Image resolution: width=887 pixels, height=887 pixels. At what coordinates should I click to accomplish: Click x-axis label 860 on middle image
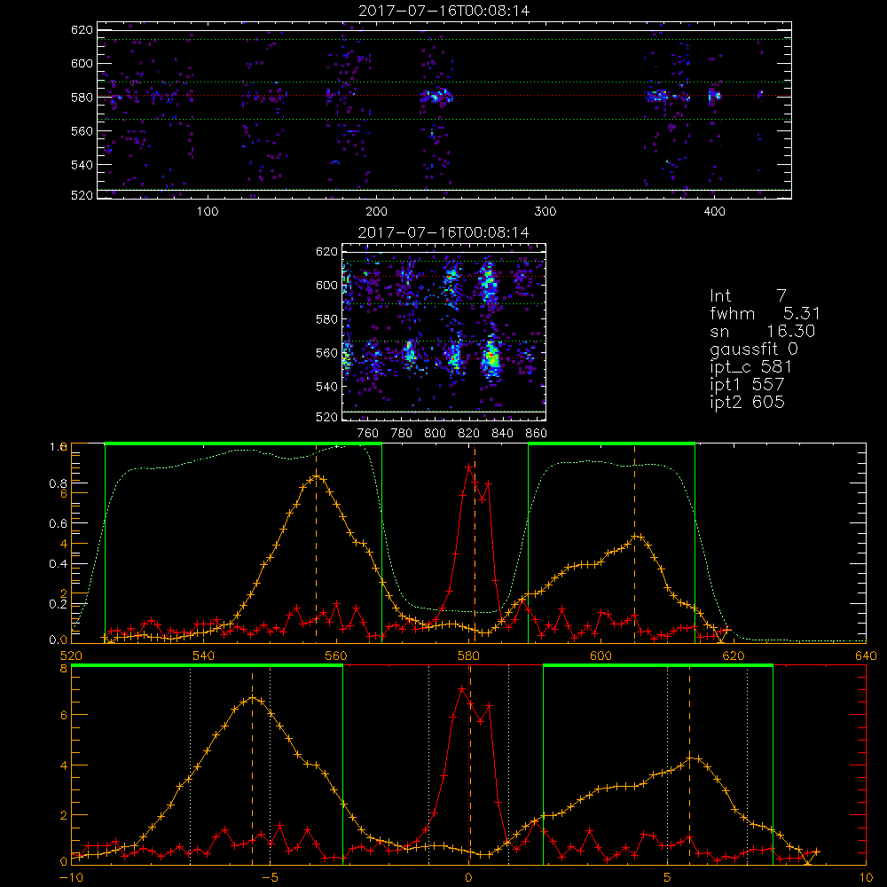[537, 434]
